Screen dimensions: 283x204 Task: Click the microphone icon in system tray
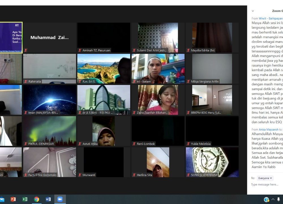pyautogui.click(x=279, y=199)
